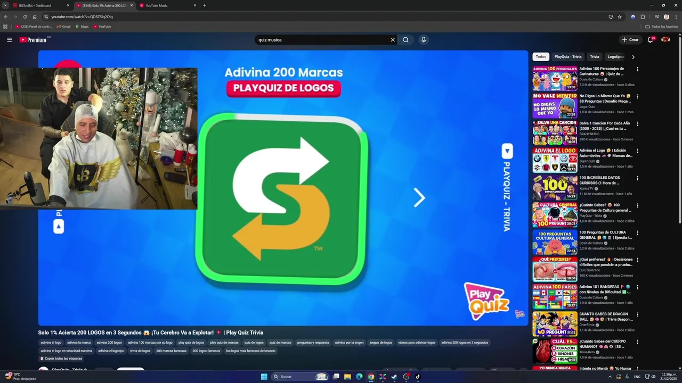Open Chrome media controls icon
Image resolution: width=682 pixels, height=383 pixels.
click(x=656, y=16)
